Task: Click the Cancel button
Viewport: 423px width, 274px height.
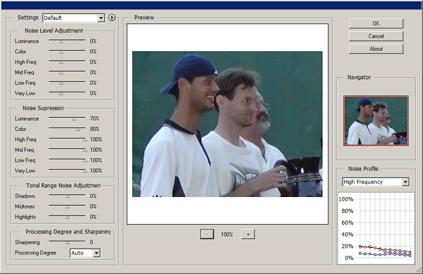Action: pos(376,36)
